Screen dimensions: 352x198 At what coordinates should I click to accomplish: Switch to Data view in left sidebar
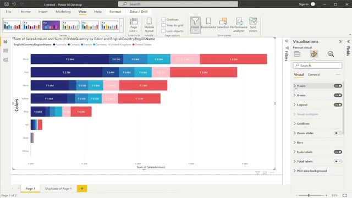click(x=5, y=51)
